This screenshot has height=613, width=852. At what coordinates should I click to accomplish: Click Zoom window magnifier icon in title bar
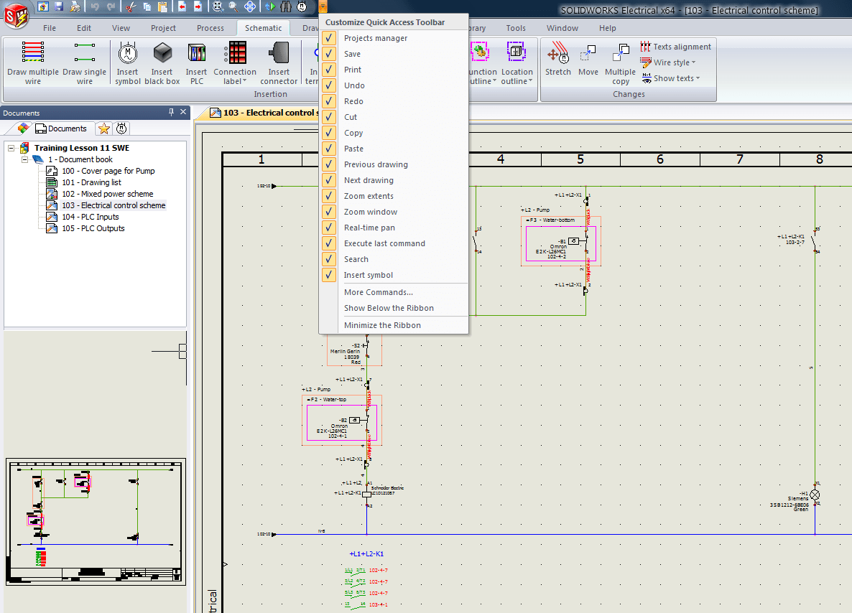[233, 6]
